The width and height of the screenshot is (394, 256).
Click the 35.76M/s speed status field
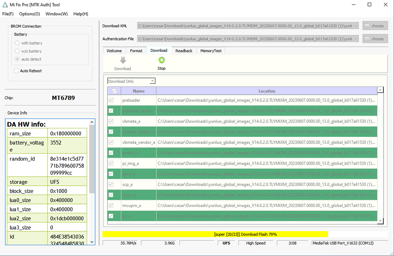click(121, 243)
